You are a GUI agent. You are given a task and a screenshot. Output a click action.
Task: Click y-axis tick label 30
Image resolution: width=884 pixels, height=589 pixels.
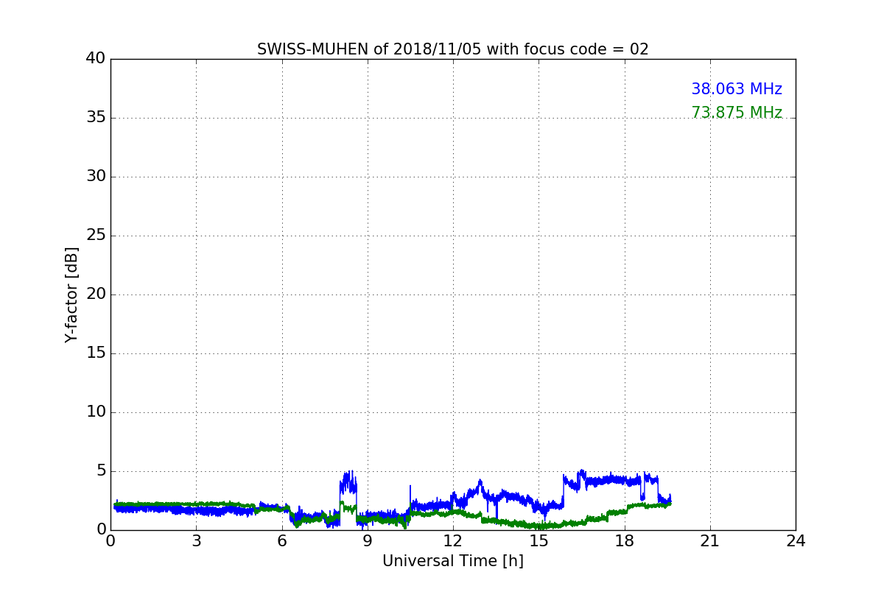[x=96, y=177]
